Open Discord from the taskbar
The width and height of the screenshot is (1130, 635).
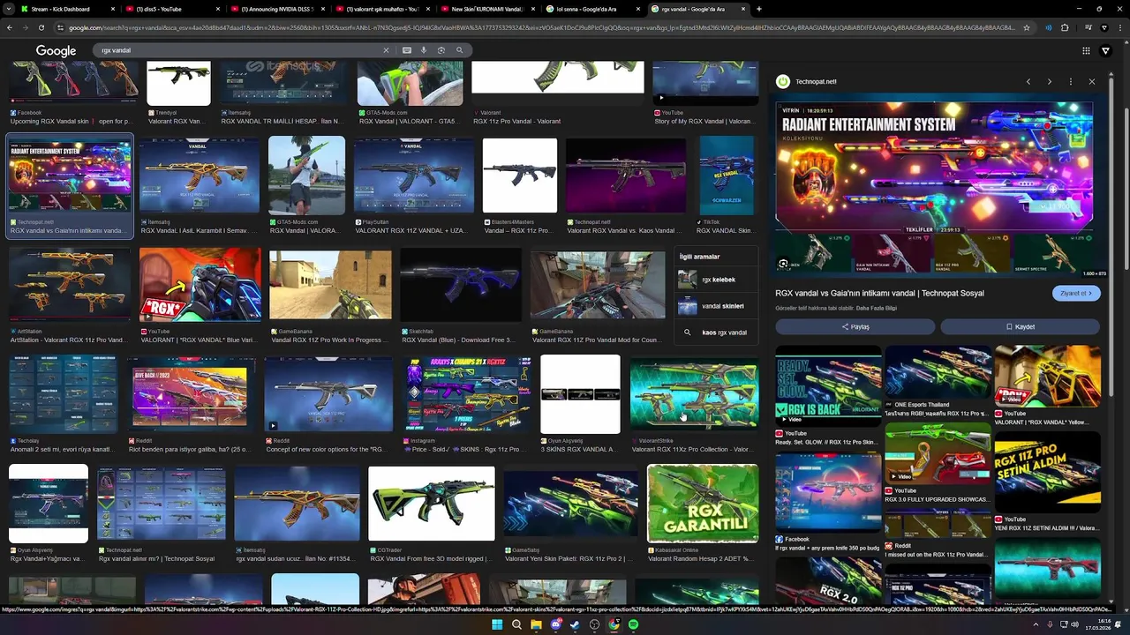click(x=555, y=624)
